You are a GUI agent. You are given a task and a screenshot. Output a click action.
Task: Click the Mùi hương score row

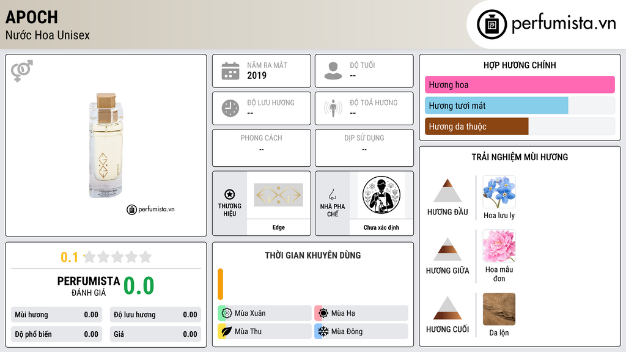click(57, 315)
